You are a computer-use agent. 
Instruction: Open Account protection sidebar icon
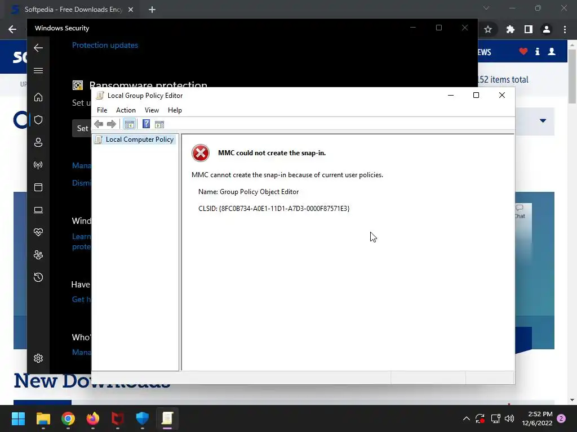click(38, 142)
